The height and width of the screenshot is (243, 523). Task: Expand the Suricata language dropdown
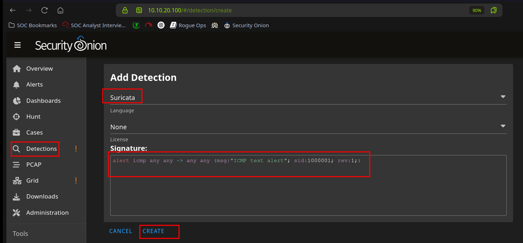(503, 97)
